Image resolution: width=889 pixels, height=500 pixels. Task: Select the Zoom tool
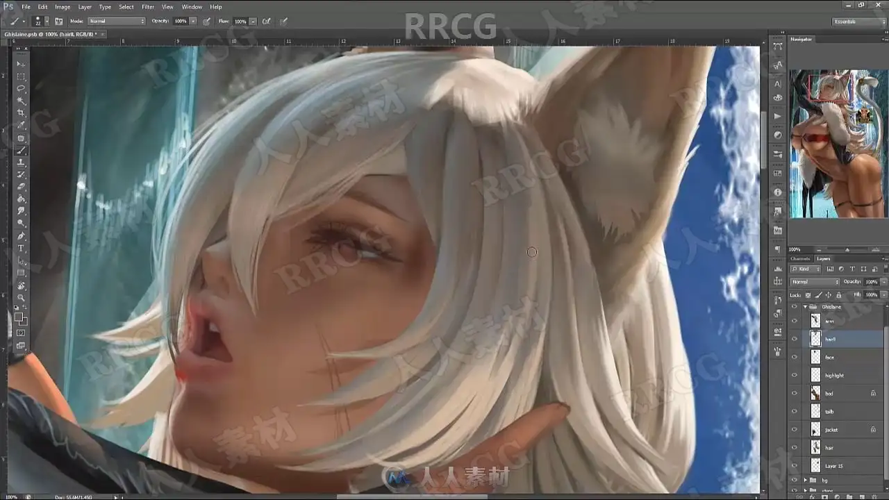21,297
